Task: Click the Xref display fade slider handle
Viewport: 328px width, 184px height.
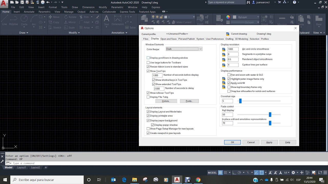Action: click(270, 114)
